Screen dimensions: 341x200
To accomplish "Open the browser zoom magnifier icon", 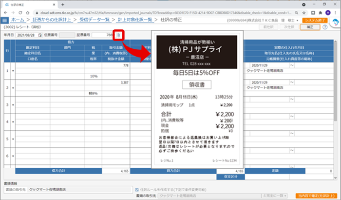I will 296,13.
